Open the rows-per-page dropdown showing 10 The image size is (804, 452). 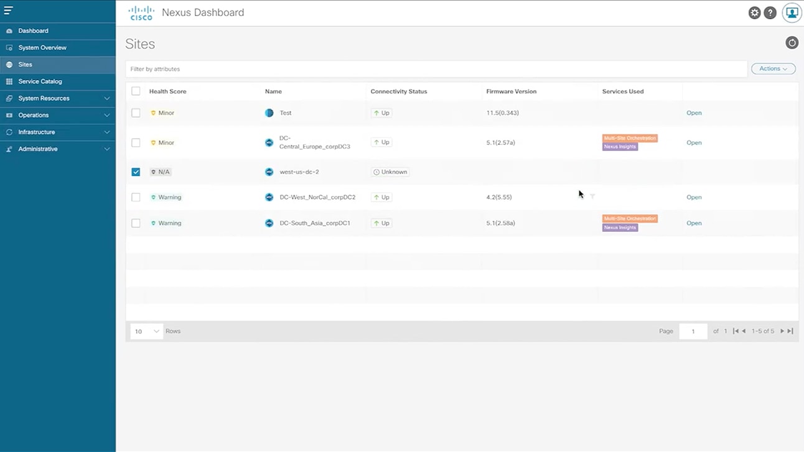pyautogui.click(x=146, y=331)
